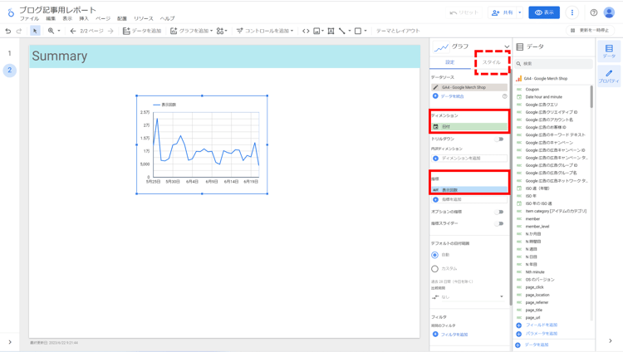Viewport: 623px width, 352px height.
Task: Click the blue 表示 button
Action: [x=544, y=12]
